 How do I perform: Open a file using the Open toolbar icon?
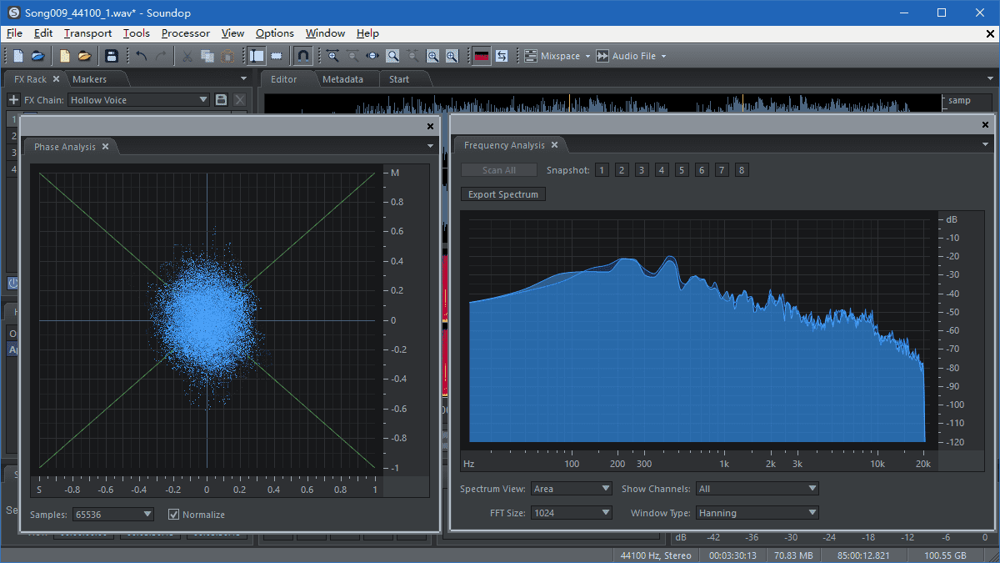point(38,55)
